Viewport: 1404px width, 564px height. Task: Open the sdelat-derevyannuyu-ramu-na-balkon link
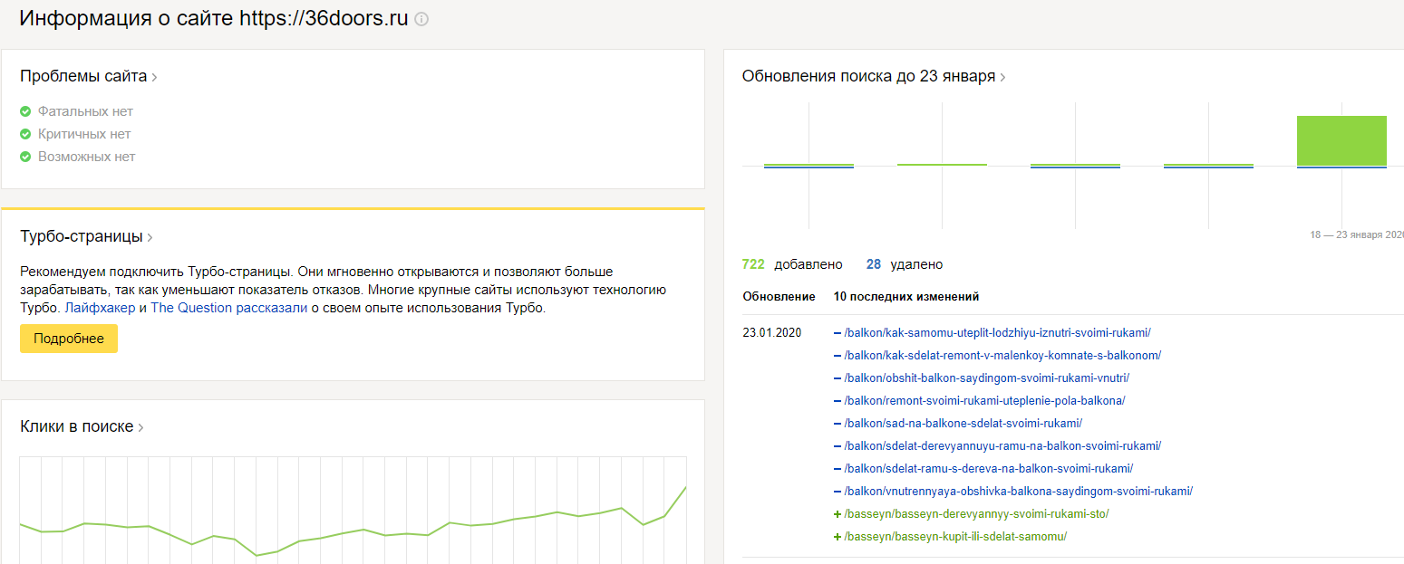pos(1002,445)
